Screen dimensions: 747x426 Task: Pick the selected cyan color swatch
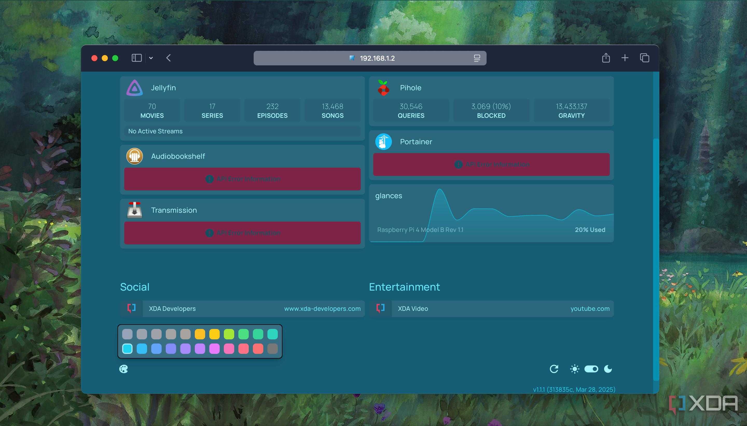[x=127, y=349]
